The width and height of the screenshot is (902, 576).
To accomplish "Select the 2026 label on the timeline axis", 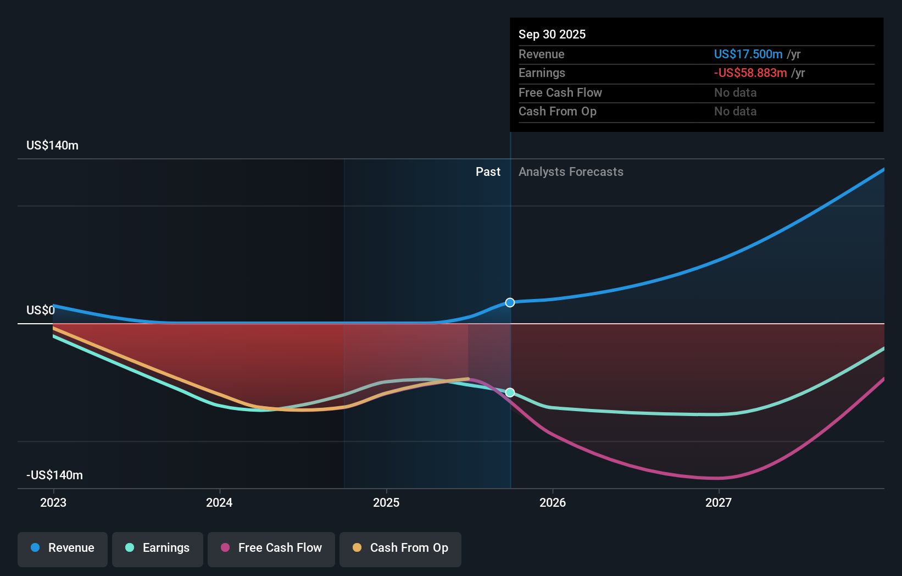I will [554, 502].
